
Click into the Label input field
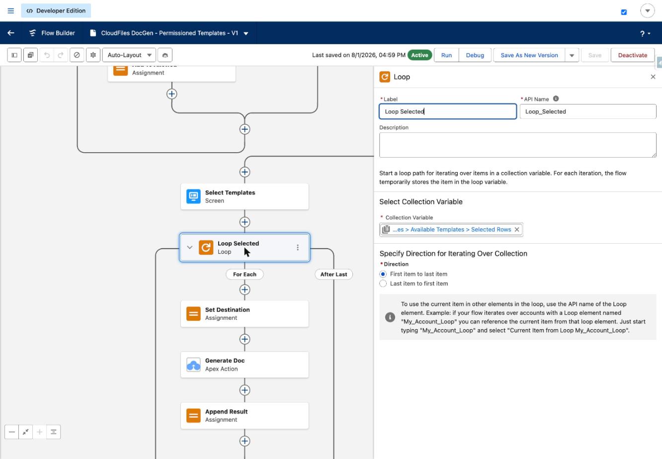point(448,111)
